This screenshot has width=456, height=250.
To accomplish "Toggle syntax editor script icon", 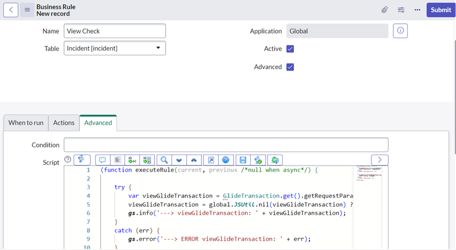I will click(x=82, y=160).
